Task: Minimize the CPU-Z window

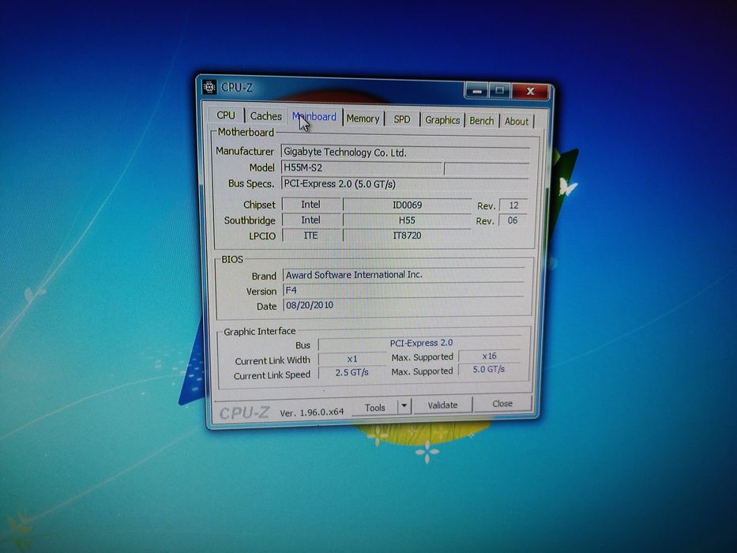Action: (x=476, y=90)
